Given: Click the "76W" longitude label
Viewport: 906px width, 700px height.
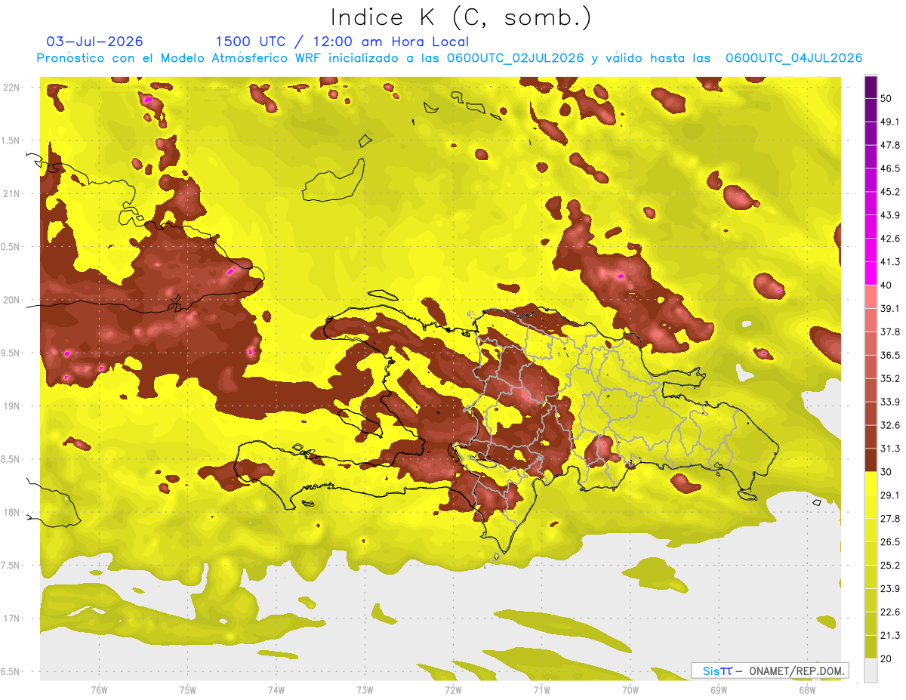Looking at the screenshot, I should click(x=99, y=689).
